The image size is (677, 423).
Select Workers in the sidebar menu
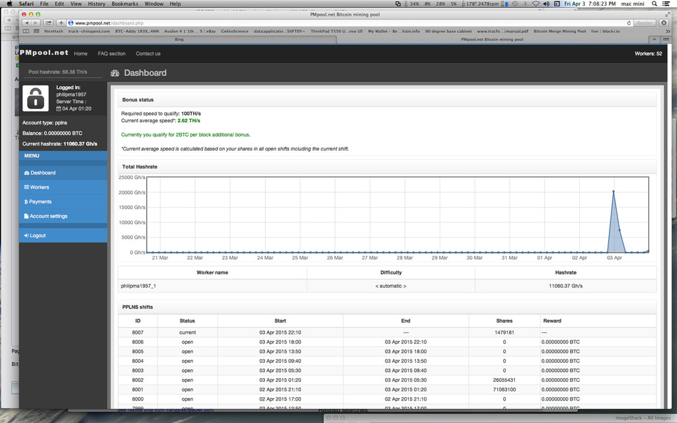click(63, 187)
